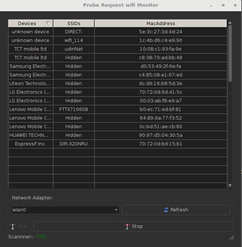Click the wifi_114 SSID entry
The image size is (242, 247).
[x=74, y=40]
